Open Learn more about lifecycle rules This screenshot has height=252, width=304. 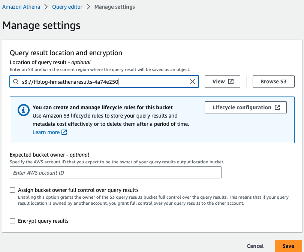(x=46, y=132)
